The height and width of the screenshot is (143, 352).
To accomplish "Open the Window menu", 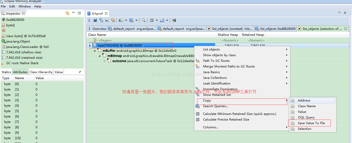I will click(x=25, y=6).
